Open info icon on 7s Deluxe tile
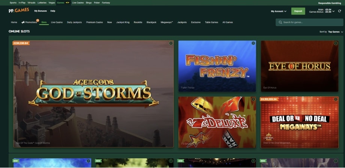The image size is (345, 168). (x=253, y=99)
